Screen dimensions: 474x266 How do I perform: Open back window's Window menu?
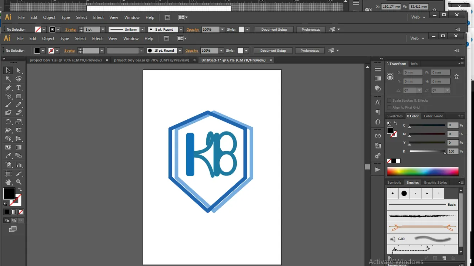pyautogui.click(x=132, y=17)
